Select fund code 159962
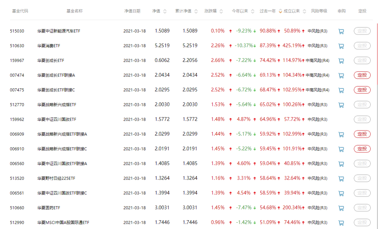Image resolution: width=378 pixels, height=229 pixels. pos(17,120)
